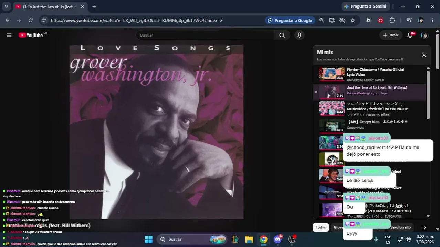
Task: Open a new Chrome tab
Action: click(94, 7)
